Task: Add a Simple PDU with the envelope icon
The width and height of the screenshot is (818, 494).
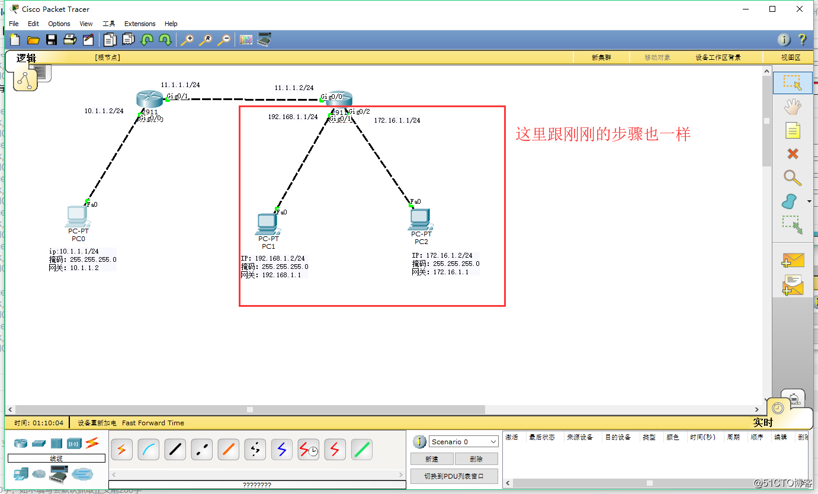Action: click(793, 260)
